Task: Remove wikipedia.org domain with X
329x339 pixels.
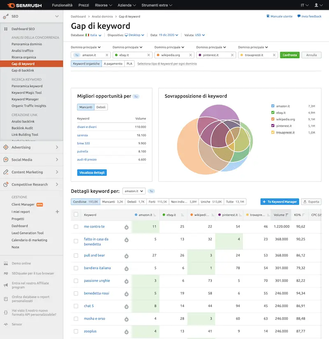Action: coord(190,55)
